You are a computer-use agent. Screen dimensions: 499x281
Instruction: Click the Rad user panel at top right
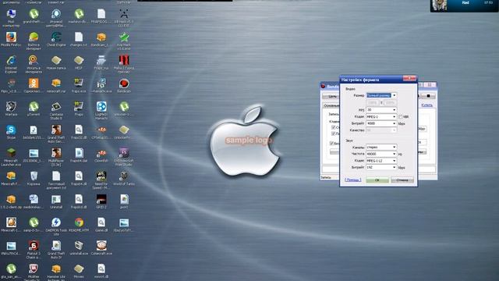(465, 5)
